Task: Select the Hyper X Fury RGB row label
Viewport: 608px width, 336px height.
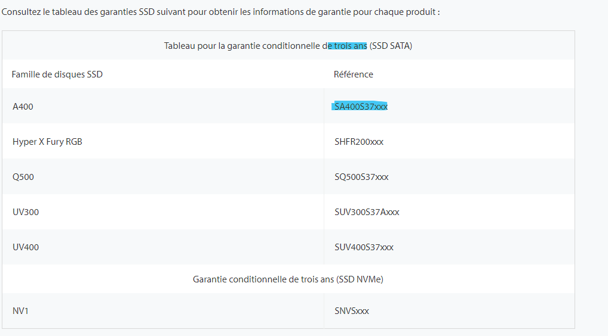Action: [47, 142]
